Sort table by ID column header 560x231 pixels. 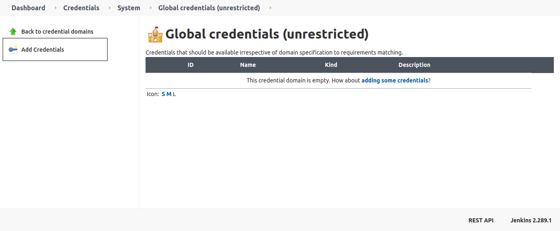coord(191,65)
